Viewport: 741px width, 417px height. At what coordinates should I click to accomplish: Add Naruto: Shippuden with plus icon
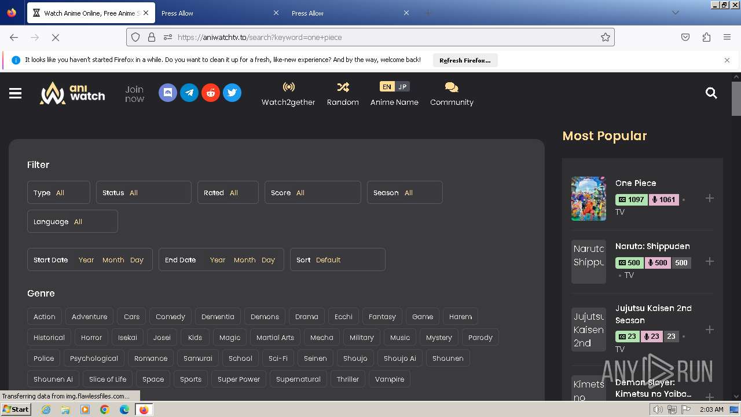[x=710, y=261]
